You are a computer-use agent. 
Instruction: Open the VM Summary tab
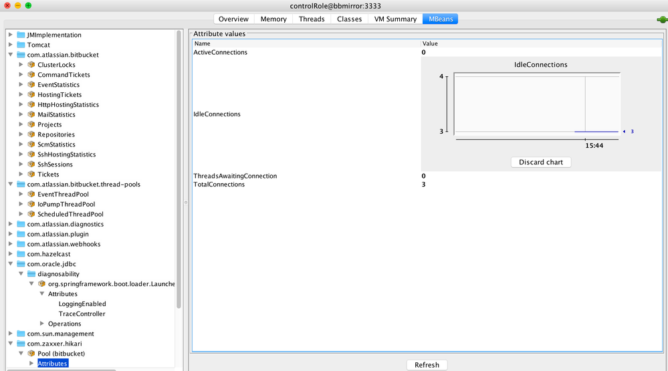point(395,19)
